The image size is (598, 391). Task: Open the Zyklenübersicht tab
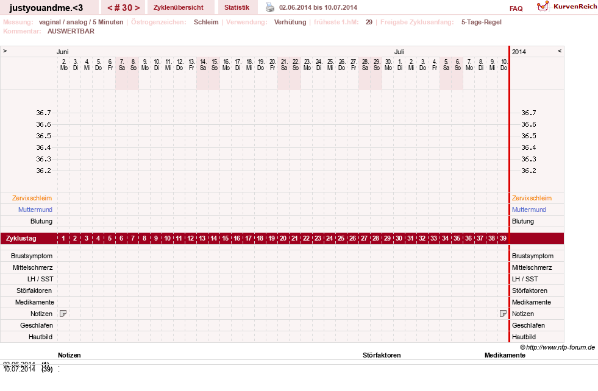(179, 7)
